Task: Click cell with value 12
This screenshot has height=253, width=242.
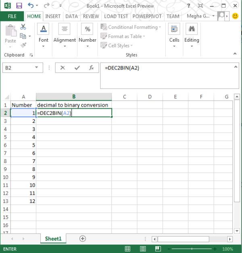Action: pos(23,201)
